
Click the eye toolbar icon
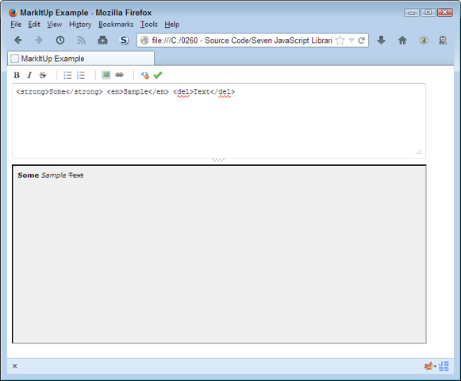[x=424, y=40]
